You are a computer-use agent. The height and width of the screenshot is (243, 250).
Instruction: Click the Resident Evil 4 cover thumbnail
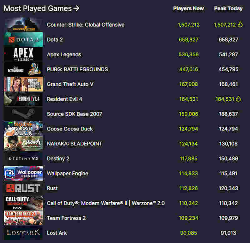23,99
